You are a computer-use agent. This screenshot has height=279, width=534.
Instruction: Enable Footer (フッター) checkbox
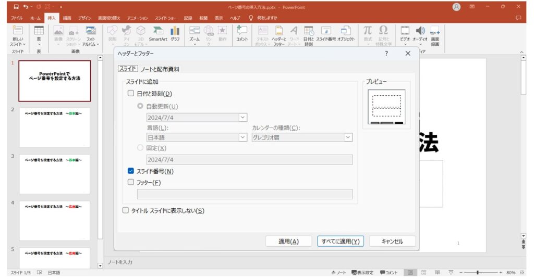tap(131, 182)
